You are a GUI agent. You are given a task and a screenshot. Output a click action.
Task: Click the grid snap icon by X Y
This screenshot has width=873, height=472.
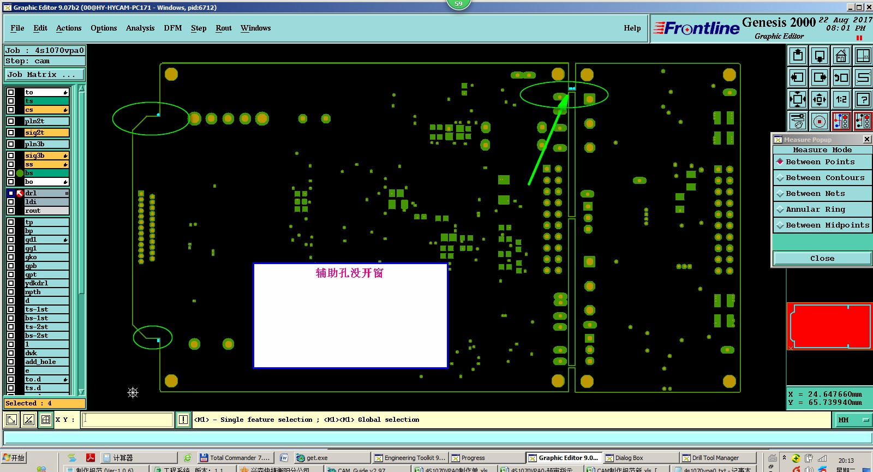tap(46, 420)
